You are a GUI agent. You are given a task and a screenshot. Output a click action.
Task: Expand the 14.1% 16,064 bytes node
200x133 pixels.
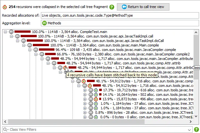tap(85, 95)
